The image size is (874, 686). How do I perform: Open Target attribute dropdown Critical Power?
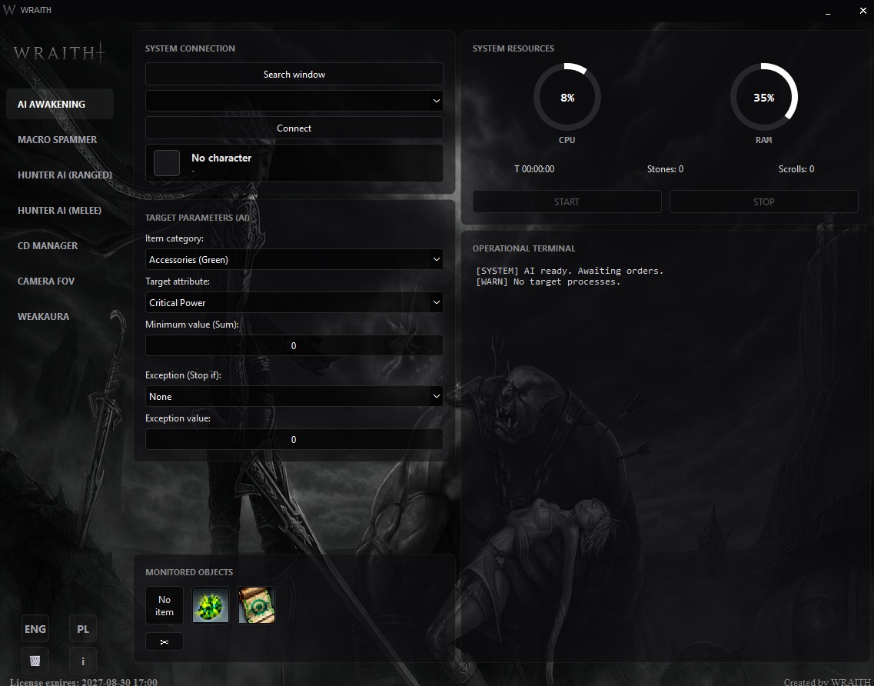coord(294,302)
